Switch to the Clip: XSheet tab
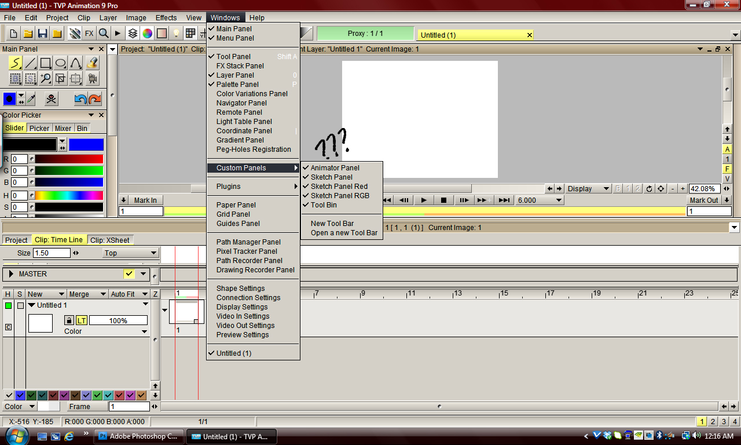The image size is (741, 445). pyautogui.click(x=110, y=240)
